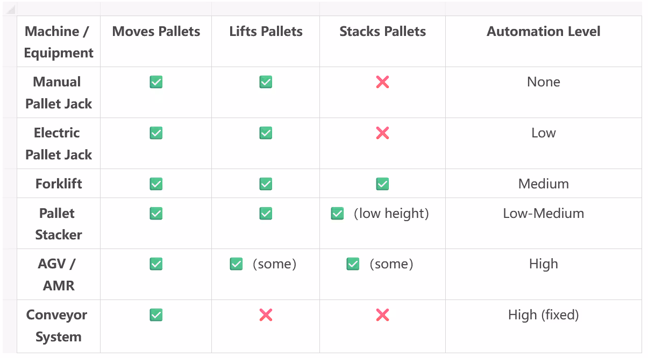Image resolution: width=648 pixels, height=358 pixels.
Task: Click the red X for Conveyor System Stacks Pallets
Action: 382,315
